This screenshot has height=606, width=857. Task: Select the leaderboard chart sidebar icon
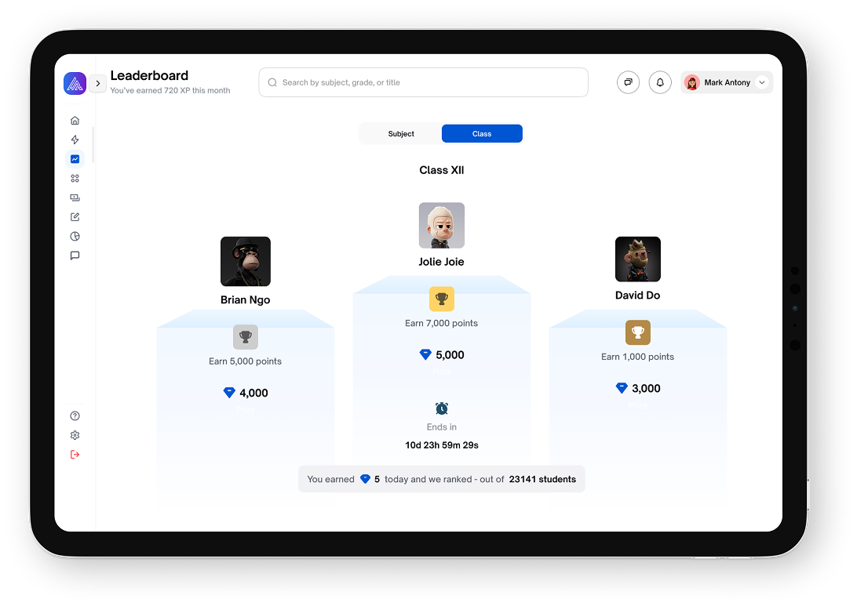point(75,159)
